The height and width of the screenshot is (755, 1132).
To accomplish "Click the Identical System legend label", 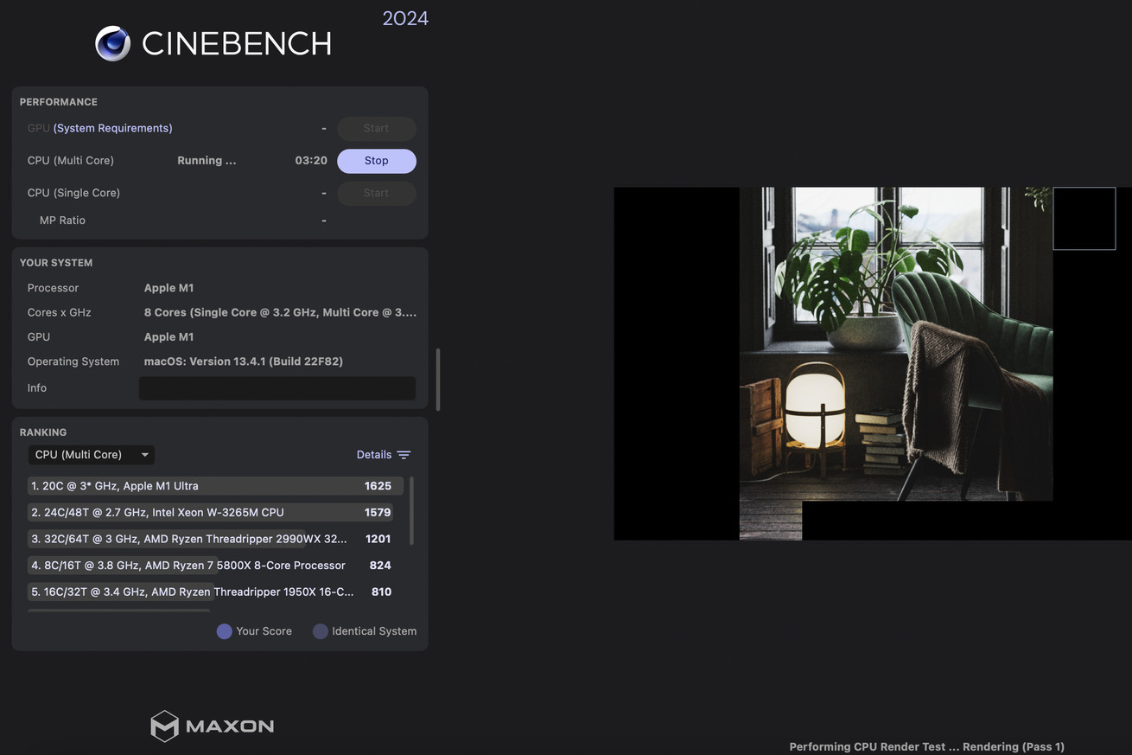I will (x=374, y=631).
